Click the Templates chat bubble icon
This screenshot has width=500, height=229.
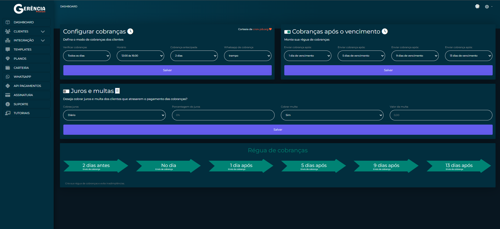tap(8, 49)
